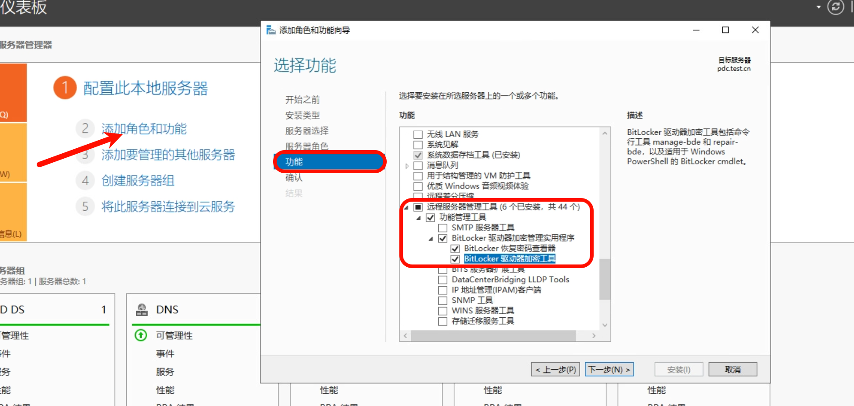Expand the 消息队列 tree node
Image resolution: width=854 pixels, height=406 pixels.
click(407, 166)
